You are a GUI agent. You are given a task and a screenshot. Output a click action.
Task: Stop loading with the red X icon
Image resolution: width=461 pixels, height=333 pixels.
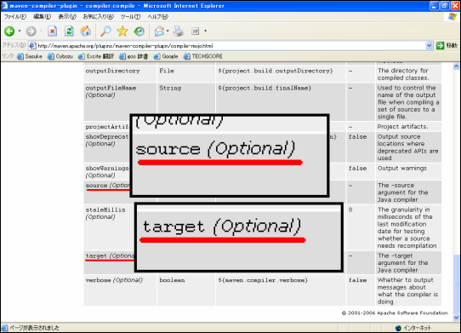[x=53, y=31]
